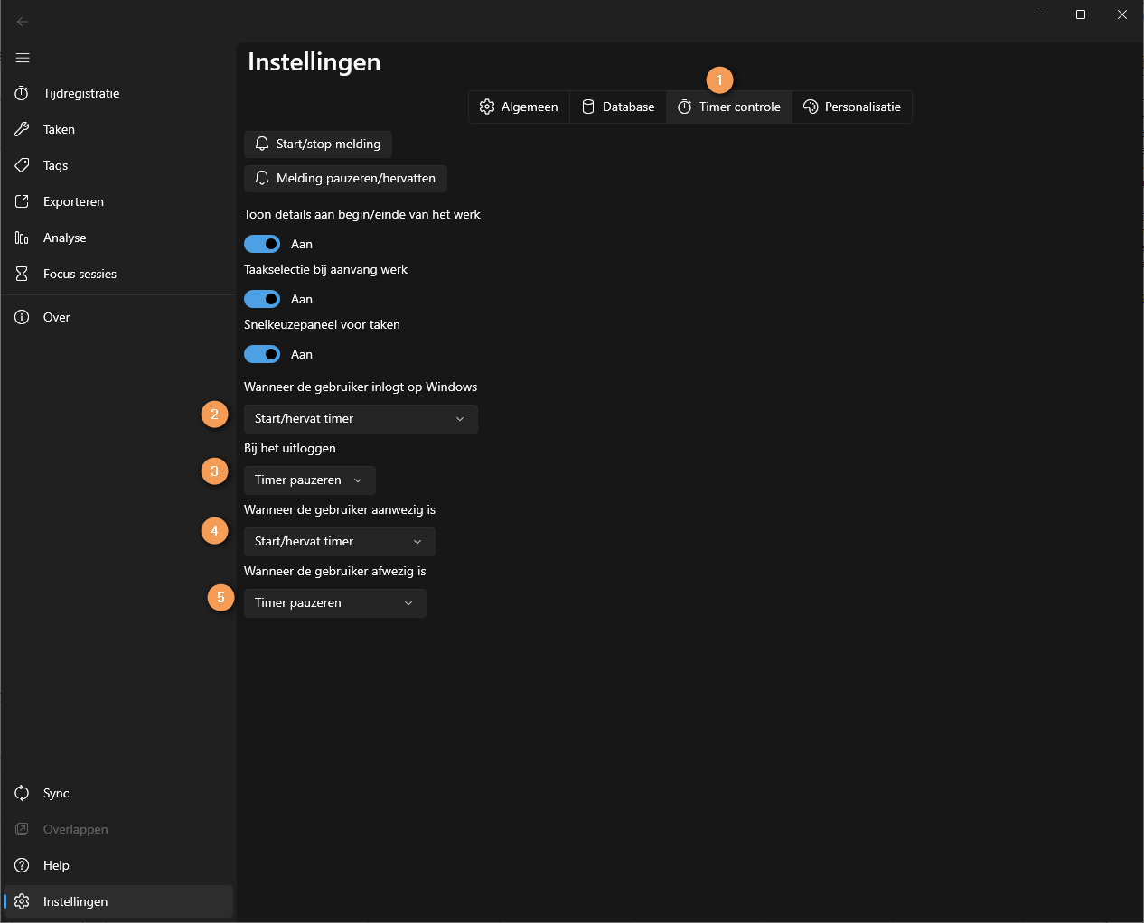The image size is (1144, 923).
Task: Open 'Wanneer de gebruiker aanwezig is' dropdown
Action: tap(339, 541)
